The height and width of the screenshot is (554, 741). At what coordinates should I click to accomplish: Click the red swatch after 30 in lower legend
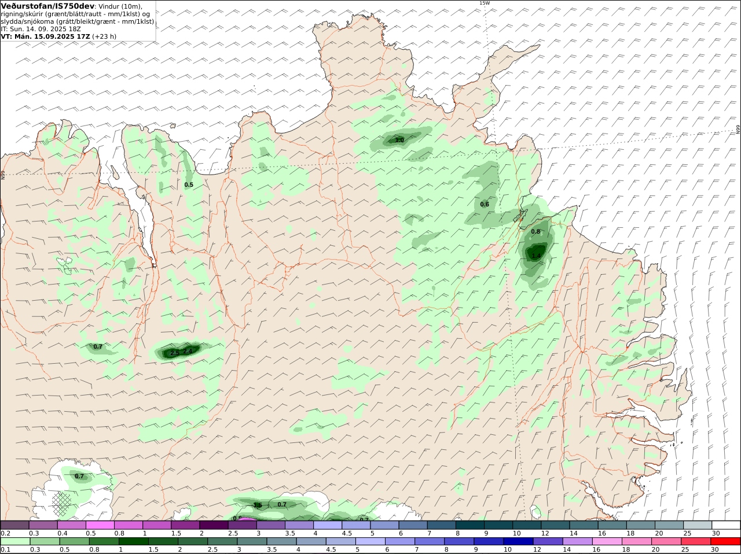pos(726,541)
